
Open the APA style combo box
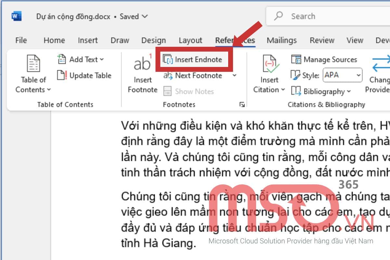pos(343,75)
